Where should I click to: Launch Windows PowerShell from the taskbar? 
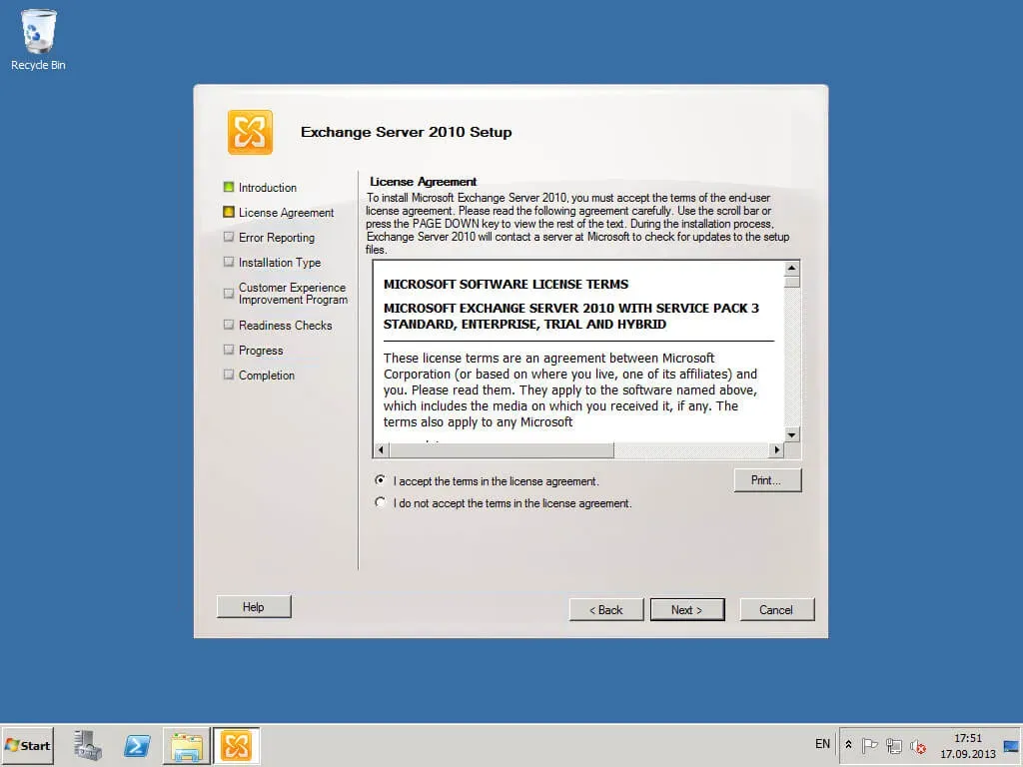pyautogui.click(x=137, y=745)
